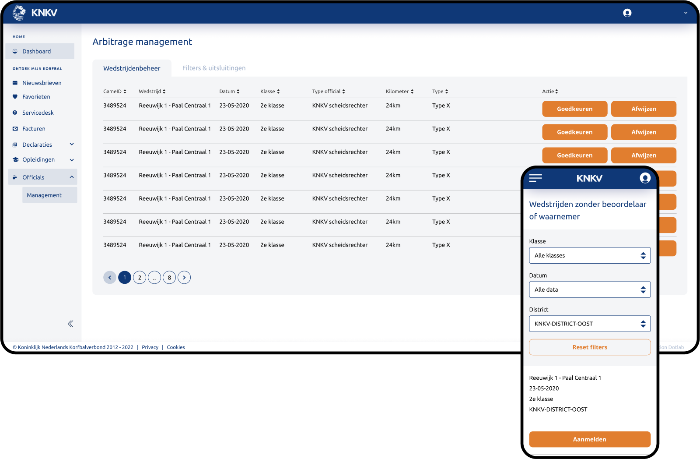This screenshot has height=459, width=700.
Task: Click the Officials whistle icon
Action: [x=15, y=177]
